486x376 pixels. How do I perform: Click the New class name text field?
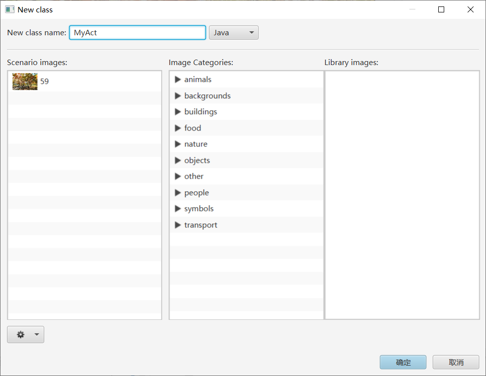pyautogui.click(x=137, y=33)
